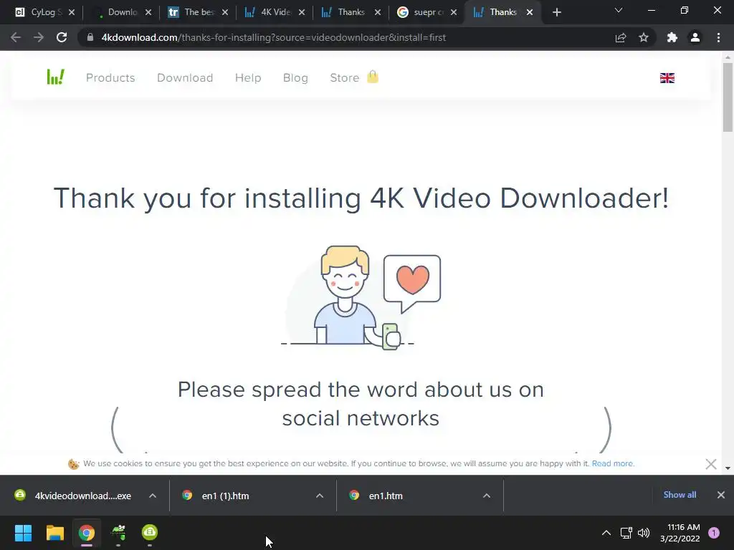
Task: Bookmark this tab with the star icon
Action: [644, 37]
